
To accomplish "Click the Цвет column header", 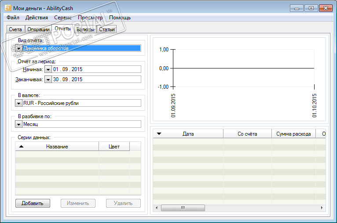I will point(114,147).
